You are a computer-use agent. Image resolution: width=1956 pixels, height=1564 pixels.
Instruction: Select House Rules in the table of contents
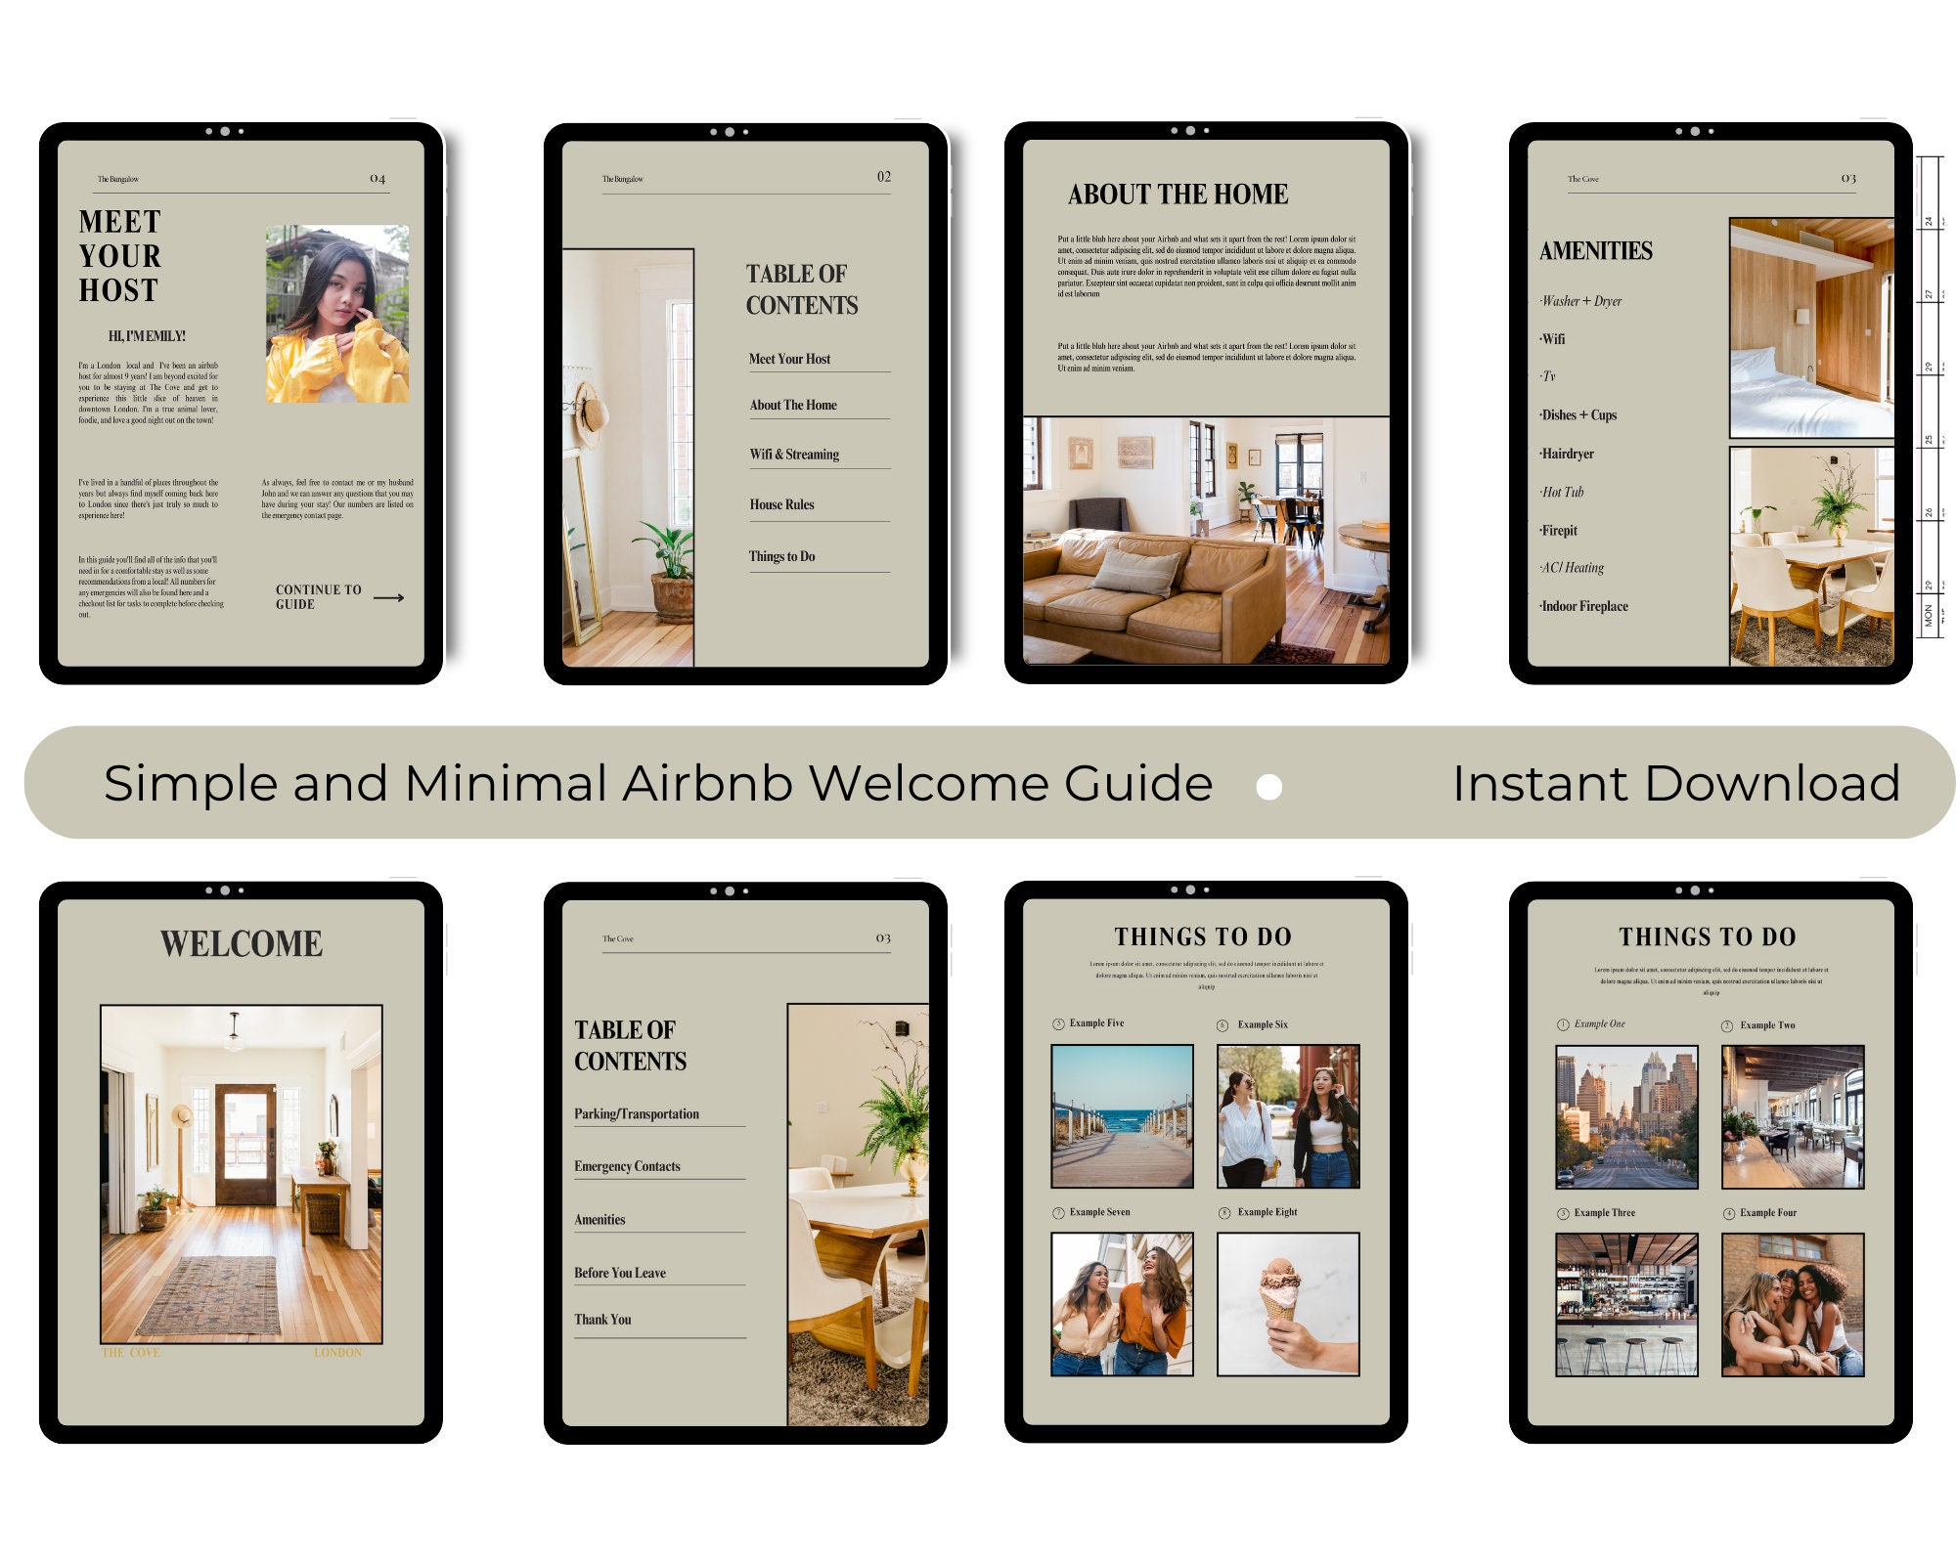pyautogui.click(x=782, y=503)
